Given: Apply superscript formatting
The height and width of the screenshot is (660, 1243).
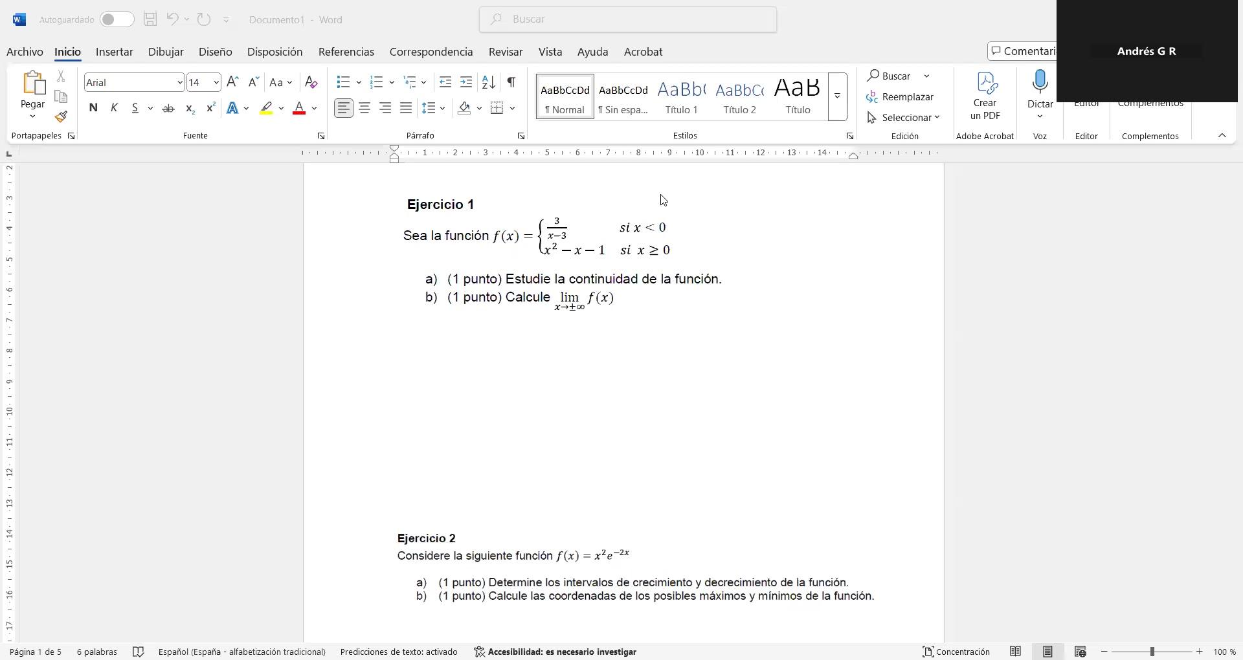Looking at the screenshot, I should (x=210, y=108).
